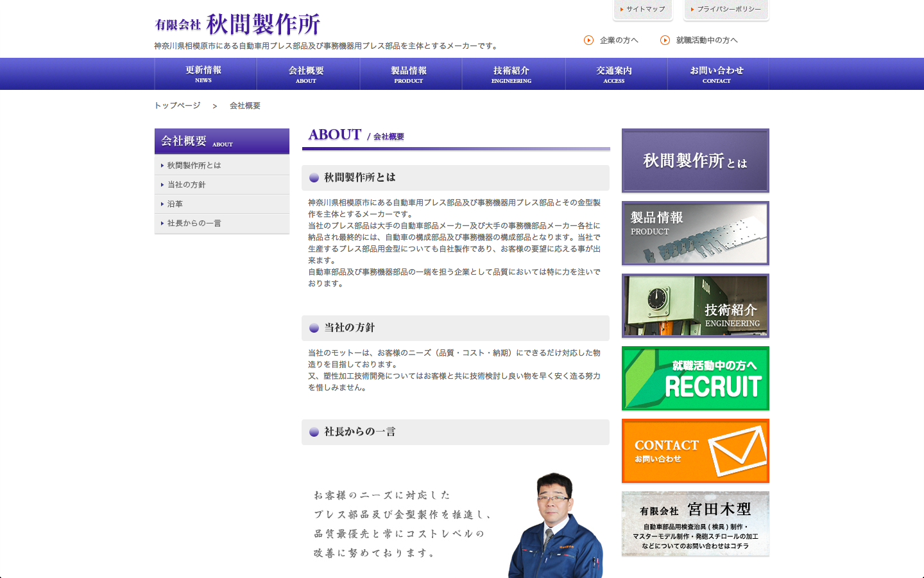The image size is (924, 578).
Task: Click the 秋間製作所とは section heading
Action: coord(456,178)
